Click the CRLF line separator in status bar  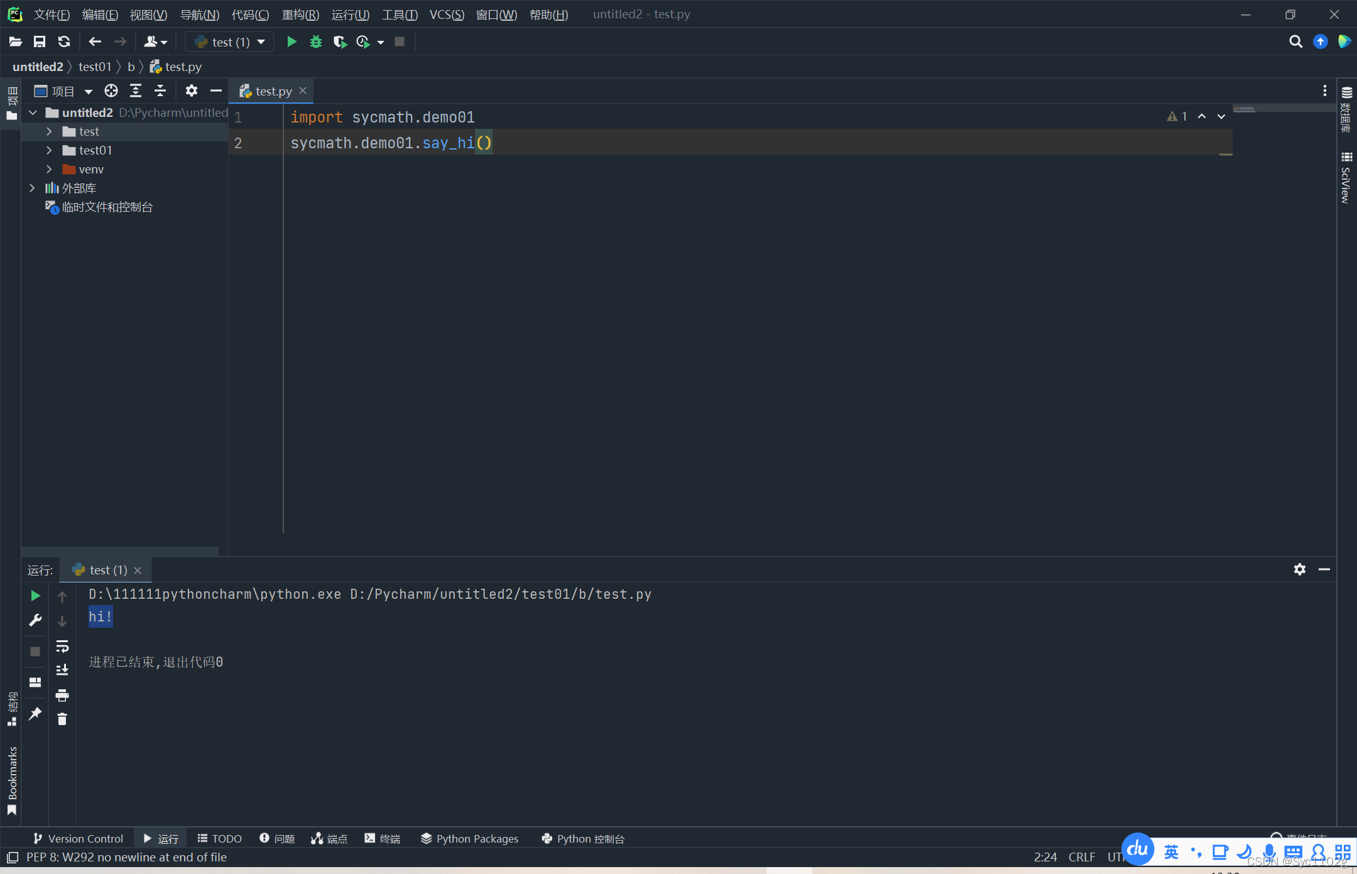point(1081,857)
